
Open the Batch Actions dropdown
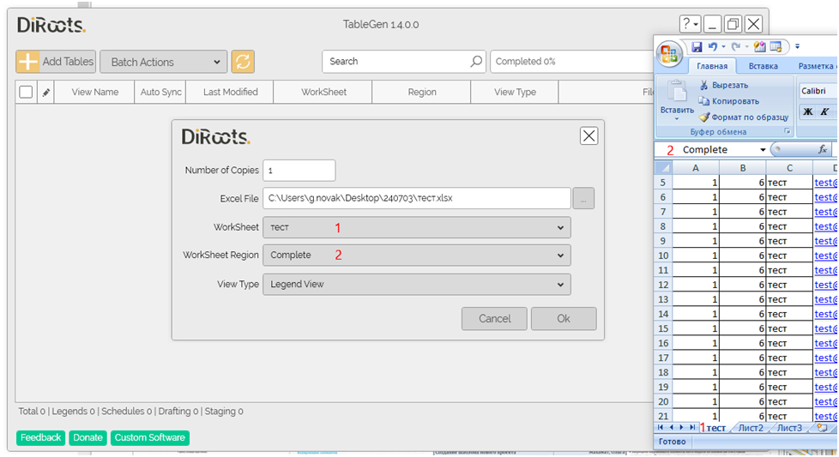coord(164,62)
